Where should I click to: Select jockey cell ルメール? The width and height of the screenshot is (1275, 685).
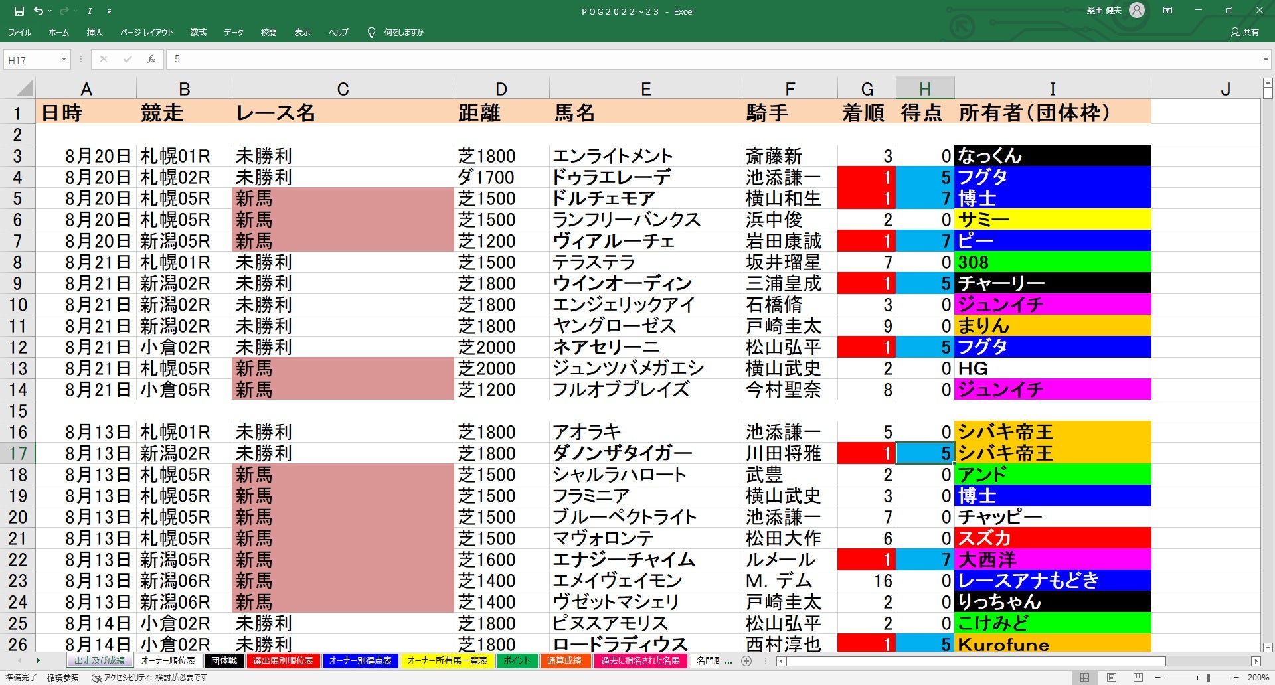[x=790, y=560]
